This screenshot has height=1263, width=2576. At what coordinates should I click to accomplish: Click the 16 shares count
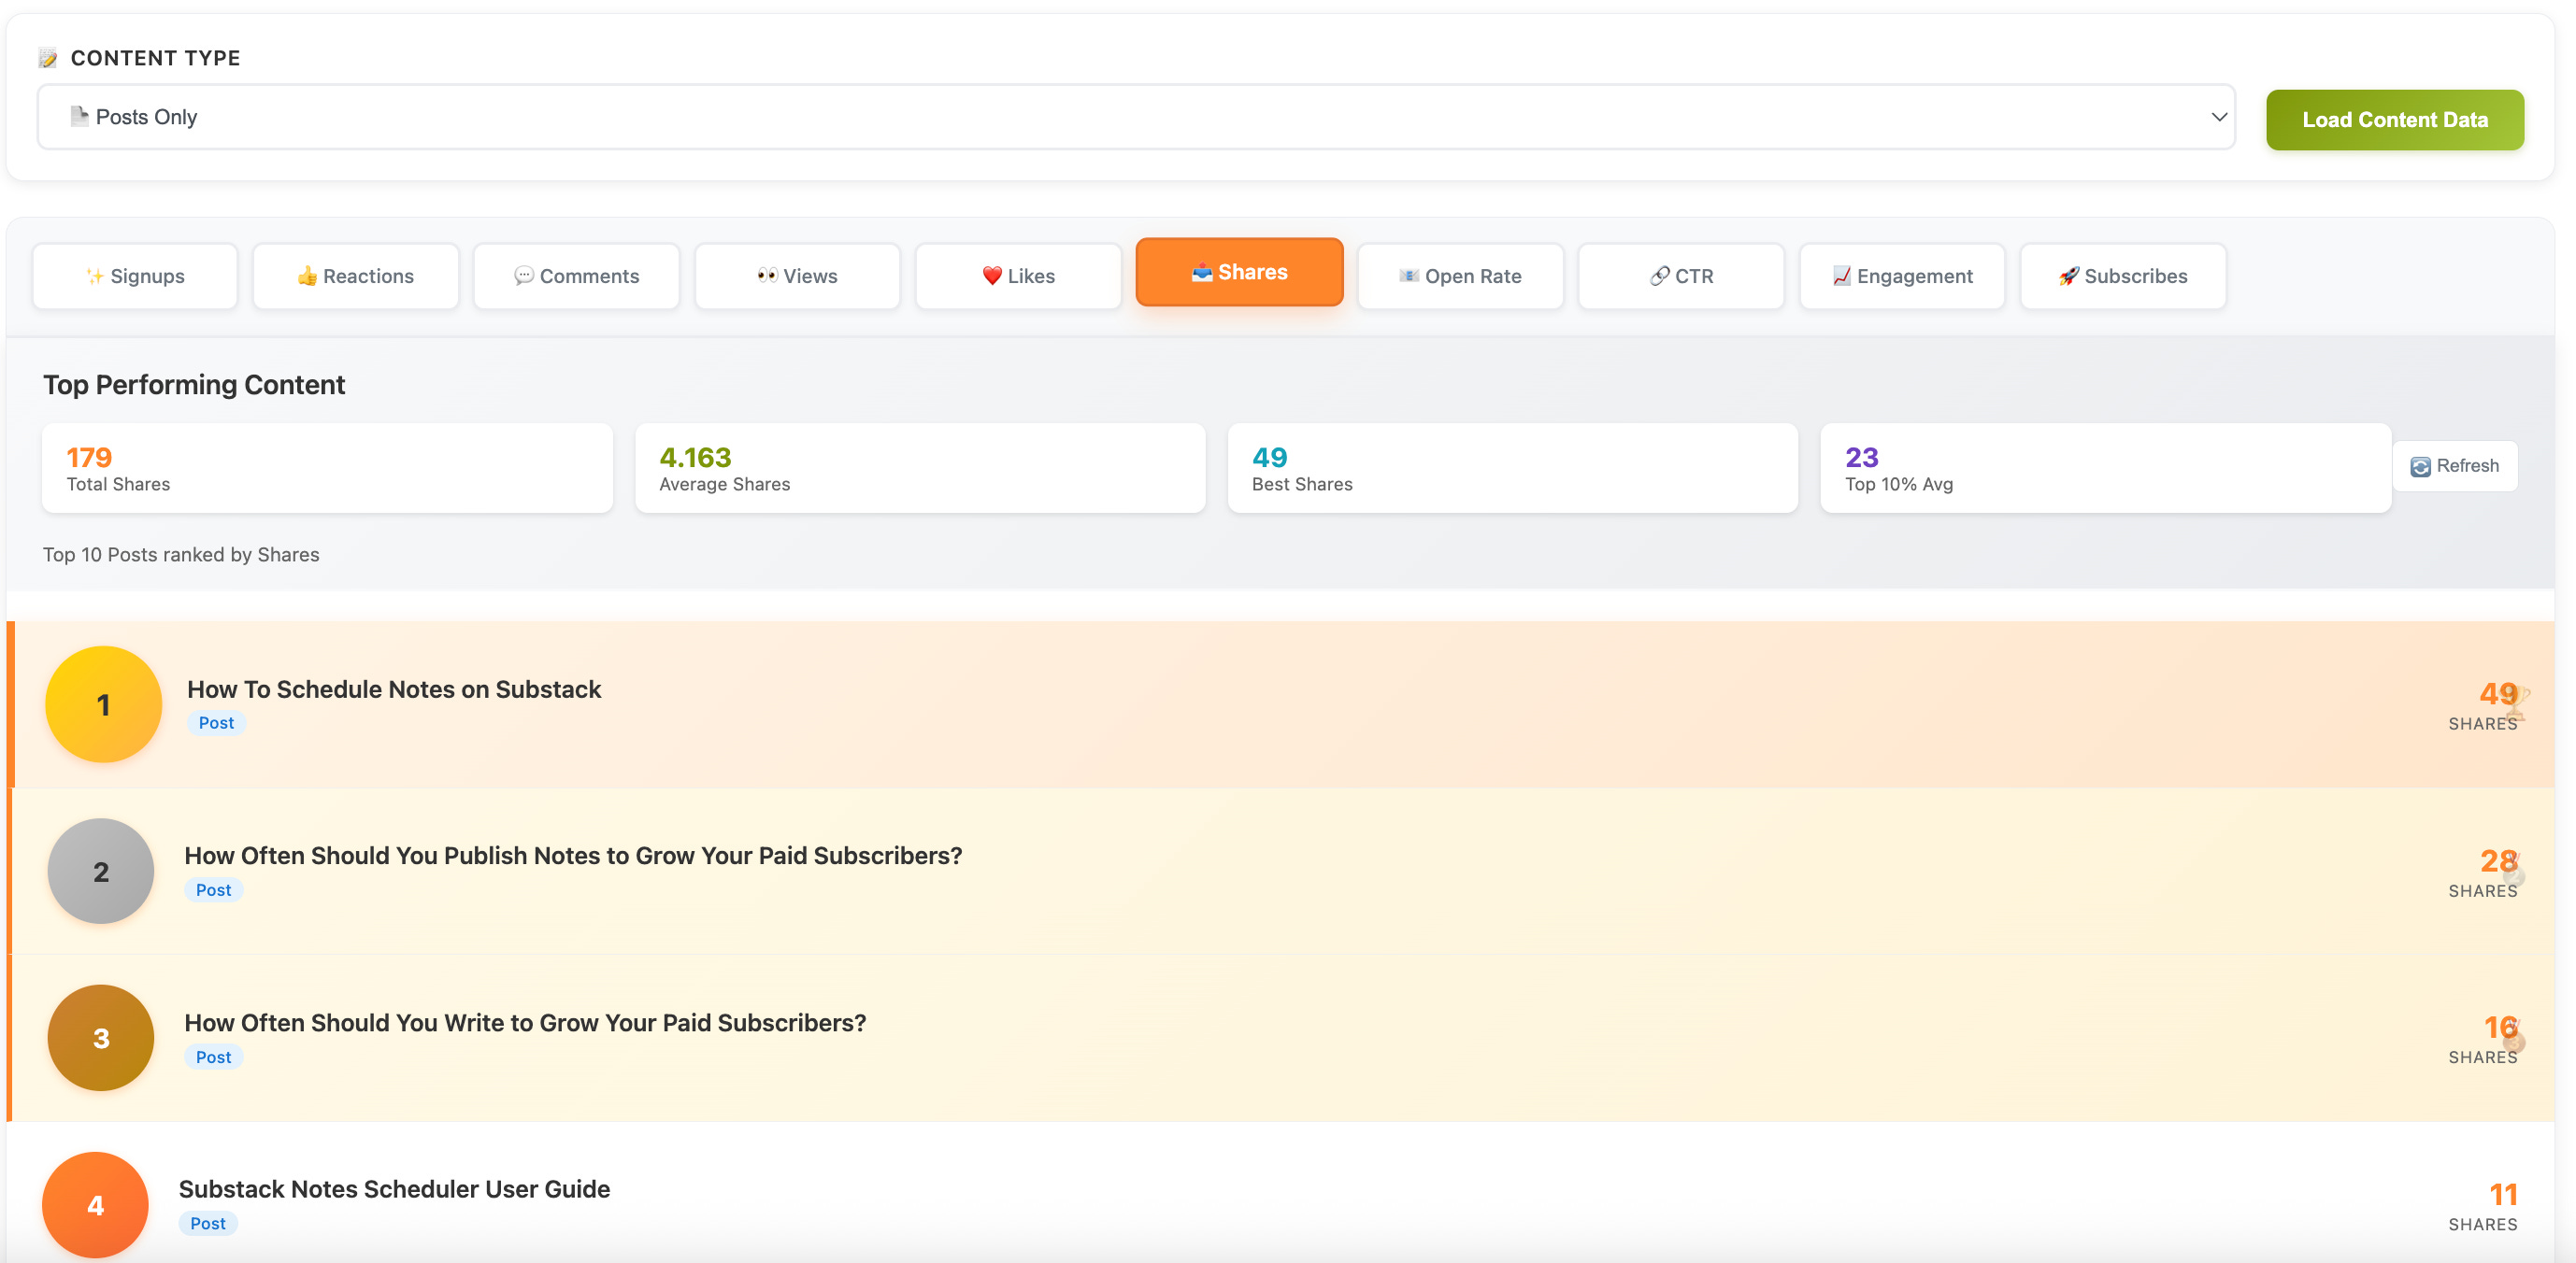tap(2500, 1028)
